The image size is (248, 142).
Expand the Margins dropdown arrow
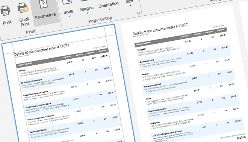coord(87,13)
